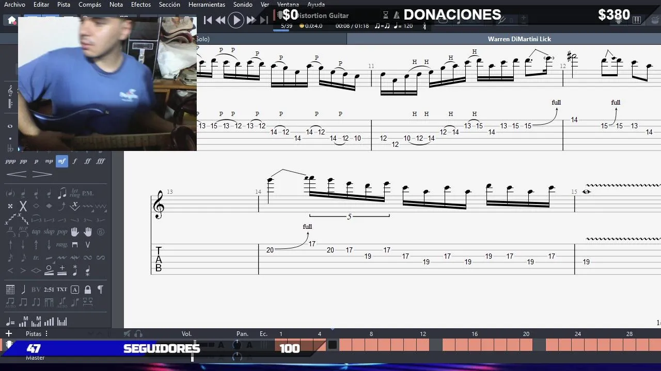Screen dimensions: 661x371
Task: Jump to bar 16 in the timeline
Action: click(475, 334)
